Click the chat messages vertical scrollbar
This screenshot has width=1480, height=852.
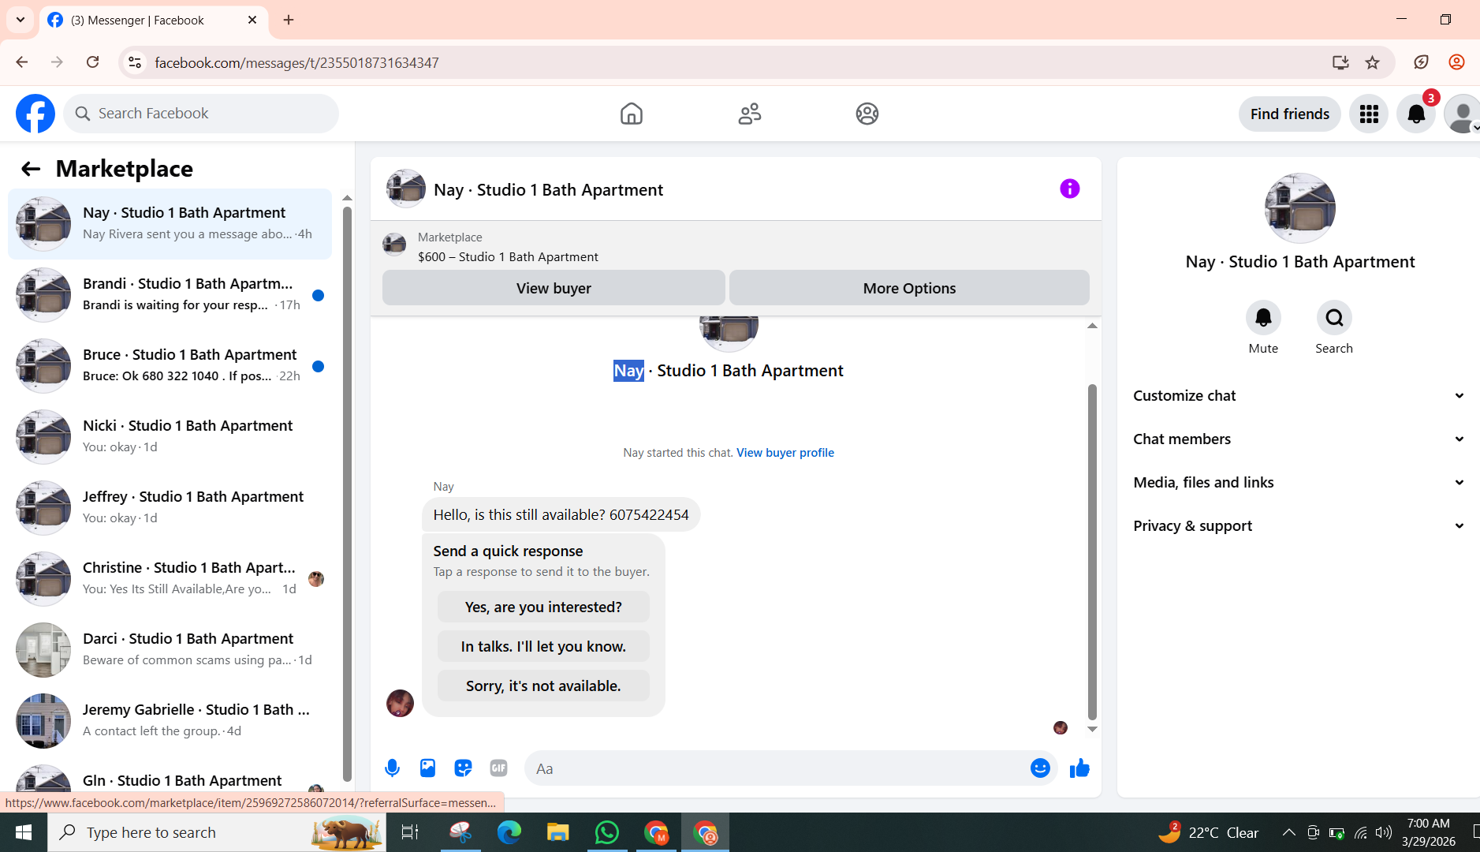click(x=1092, y=551)
